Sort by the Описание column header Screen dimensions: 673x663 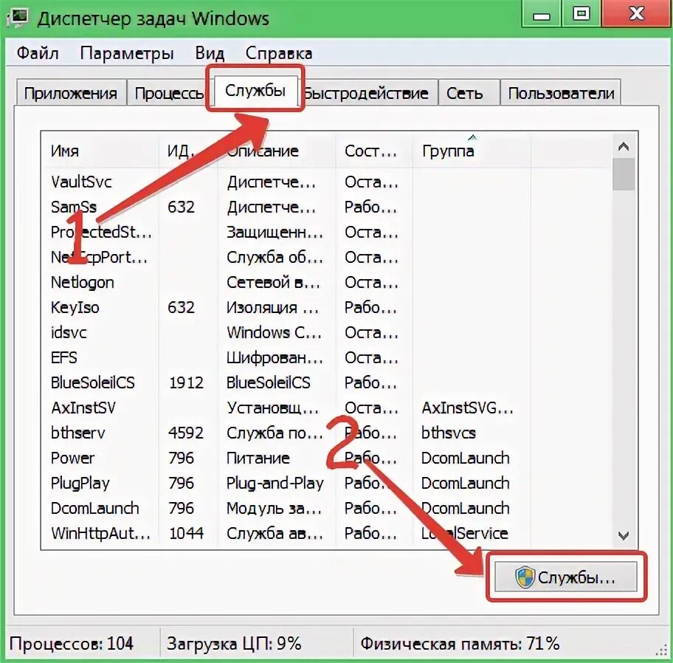(277, 151)
